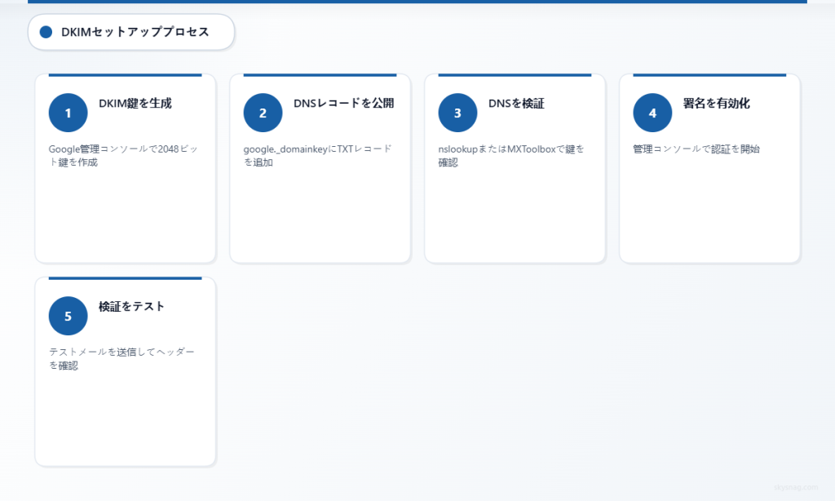Viewport: 835px width, 501px height.
Task: Select the DNSを検証 heading
Action: (x=516, y=104)
